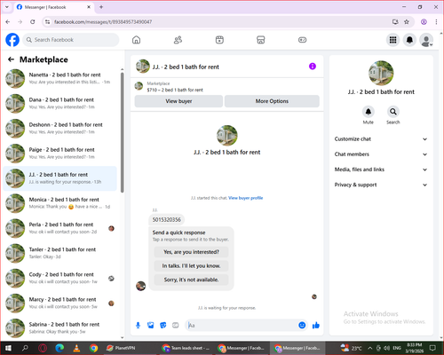The image size is (444, 355).
Task: Open Sabrina's conversation
Action: (x=60, y=328)
